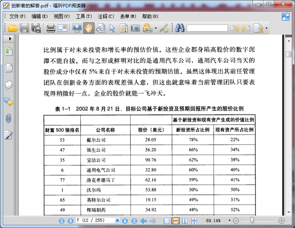
Task: Go to the last page
Action: pos(134,221)
